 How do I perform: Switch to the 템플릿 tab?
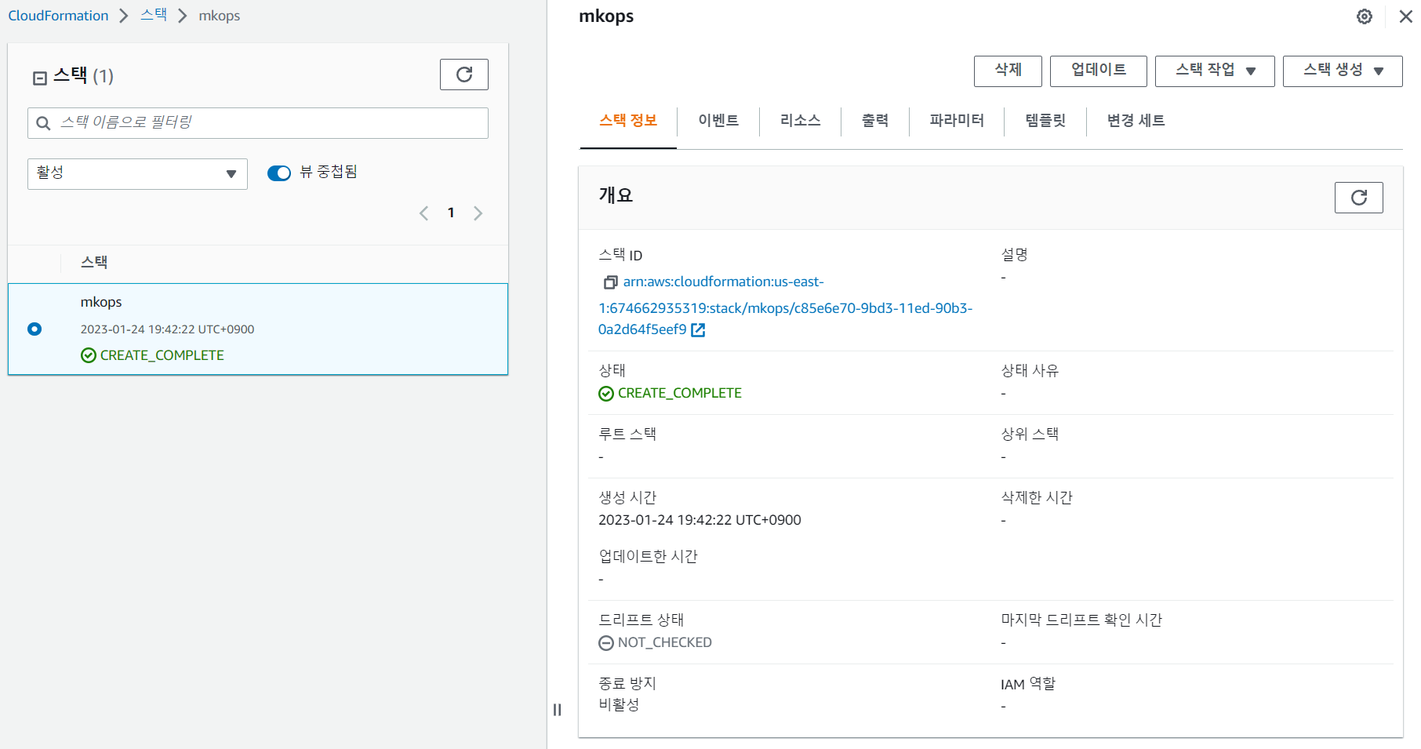pos(1045,121)
